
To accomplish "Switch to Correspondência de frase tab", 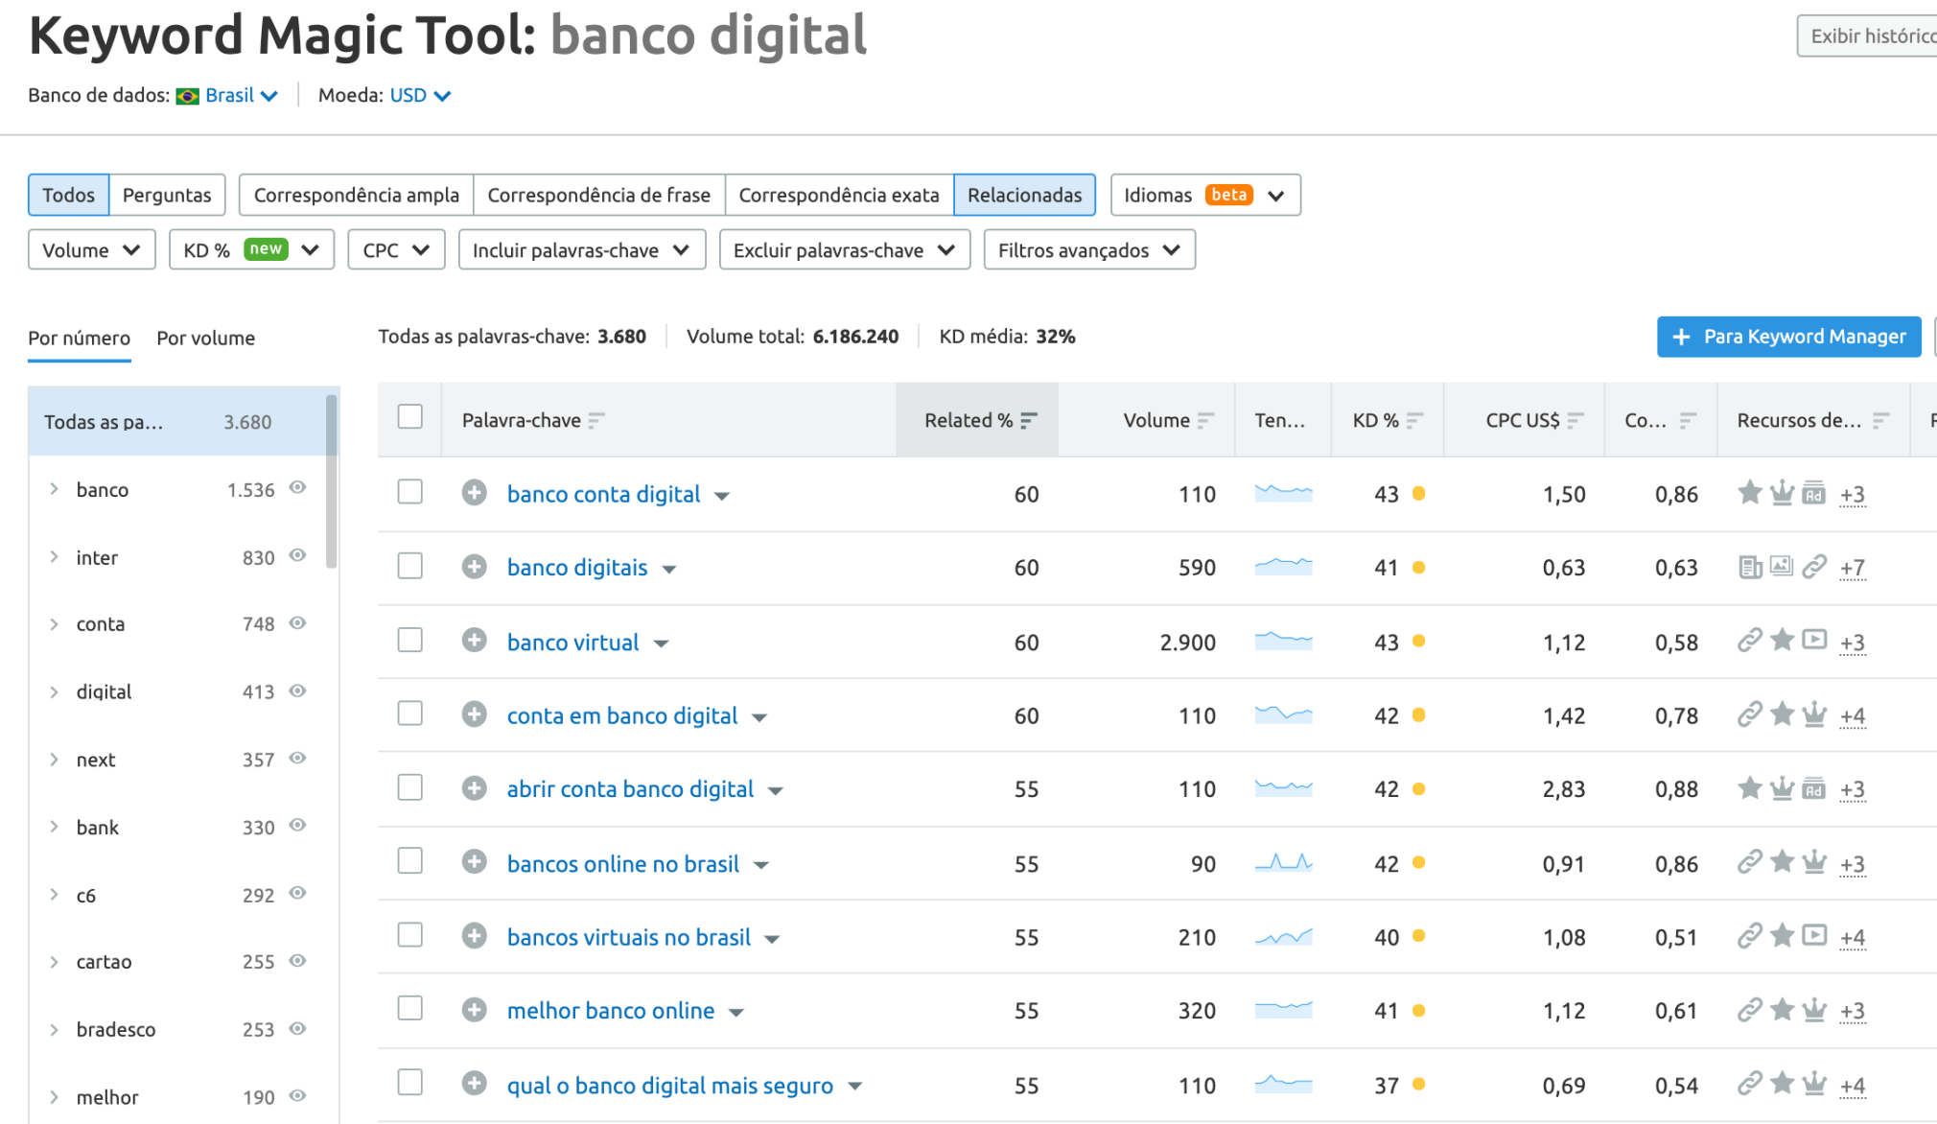I will [x=599, y=195].
